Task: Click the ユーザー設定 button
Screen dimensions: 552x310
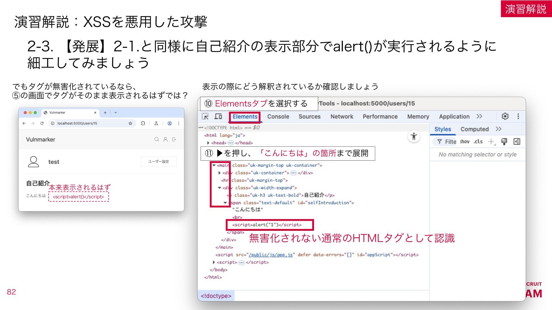Action: tap(158, 162)
